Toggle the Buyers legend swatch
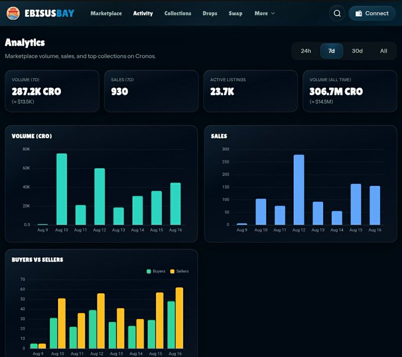The image size is (402, 357). click(x=149, y=271)
